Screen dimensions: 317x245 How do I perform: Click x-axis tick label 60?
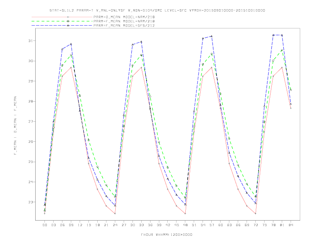(x=221, y=225)
